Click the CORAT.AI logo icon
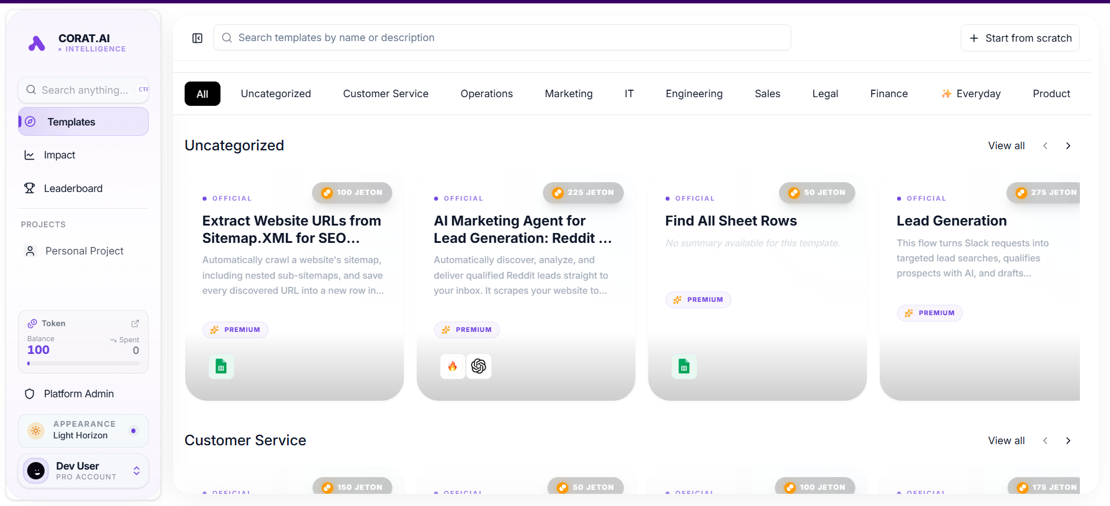1110x506 pixels. [x=37, y=43]
